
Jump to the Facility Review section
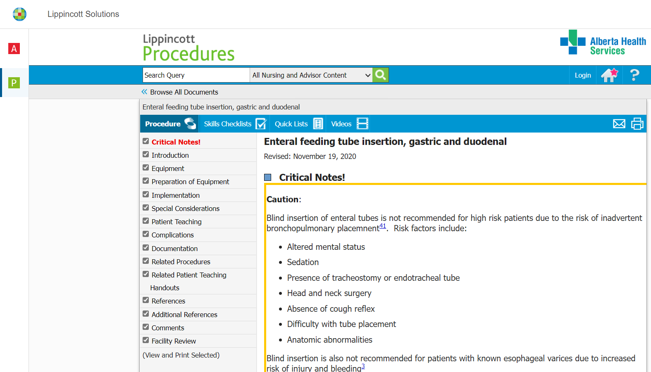point(174,341)
